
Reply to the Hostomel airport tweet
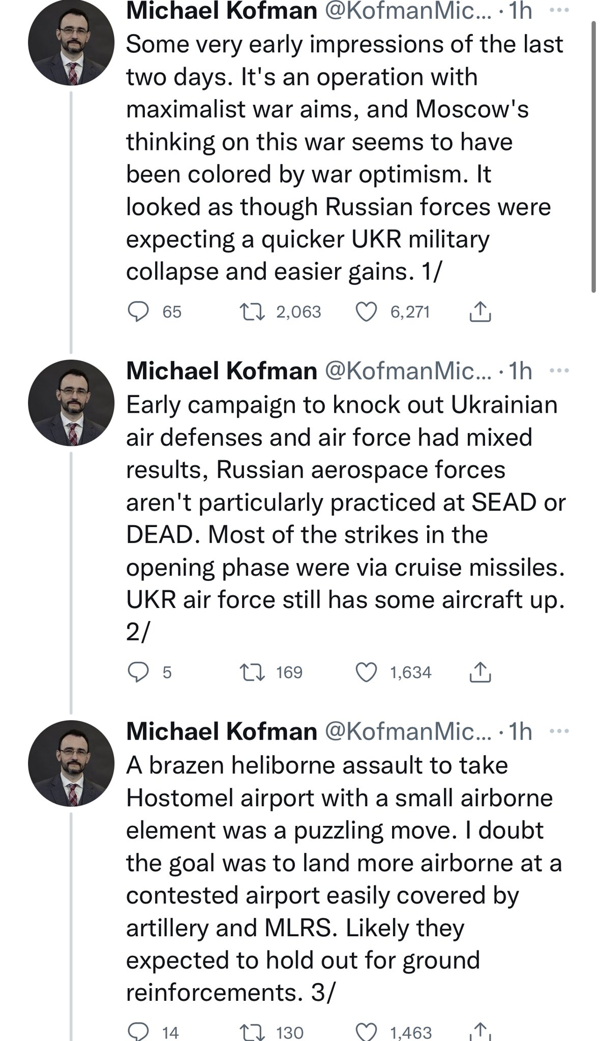tap(138, 1032)
